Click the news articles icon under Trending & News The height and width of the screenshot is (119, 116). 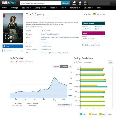click(96, 29)
